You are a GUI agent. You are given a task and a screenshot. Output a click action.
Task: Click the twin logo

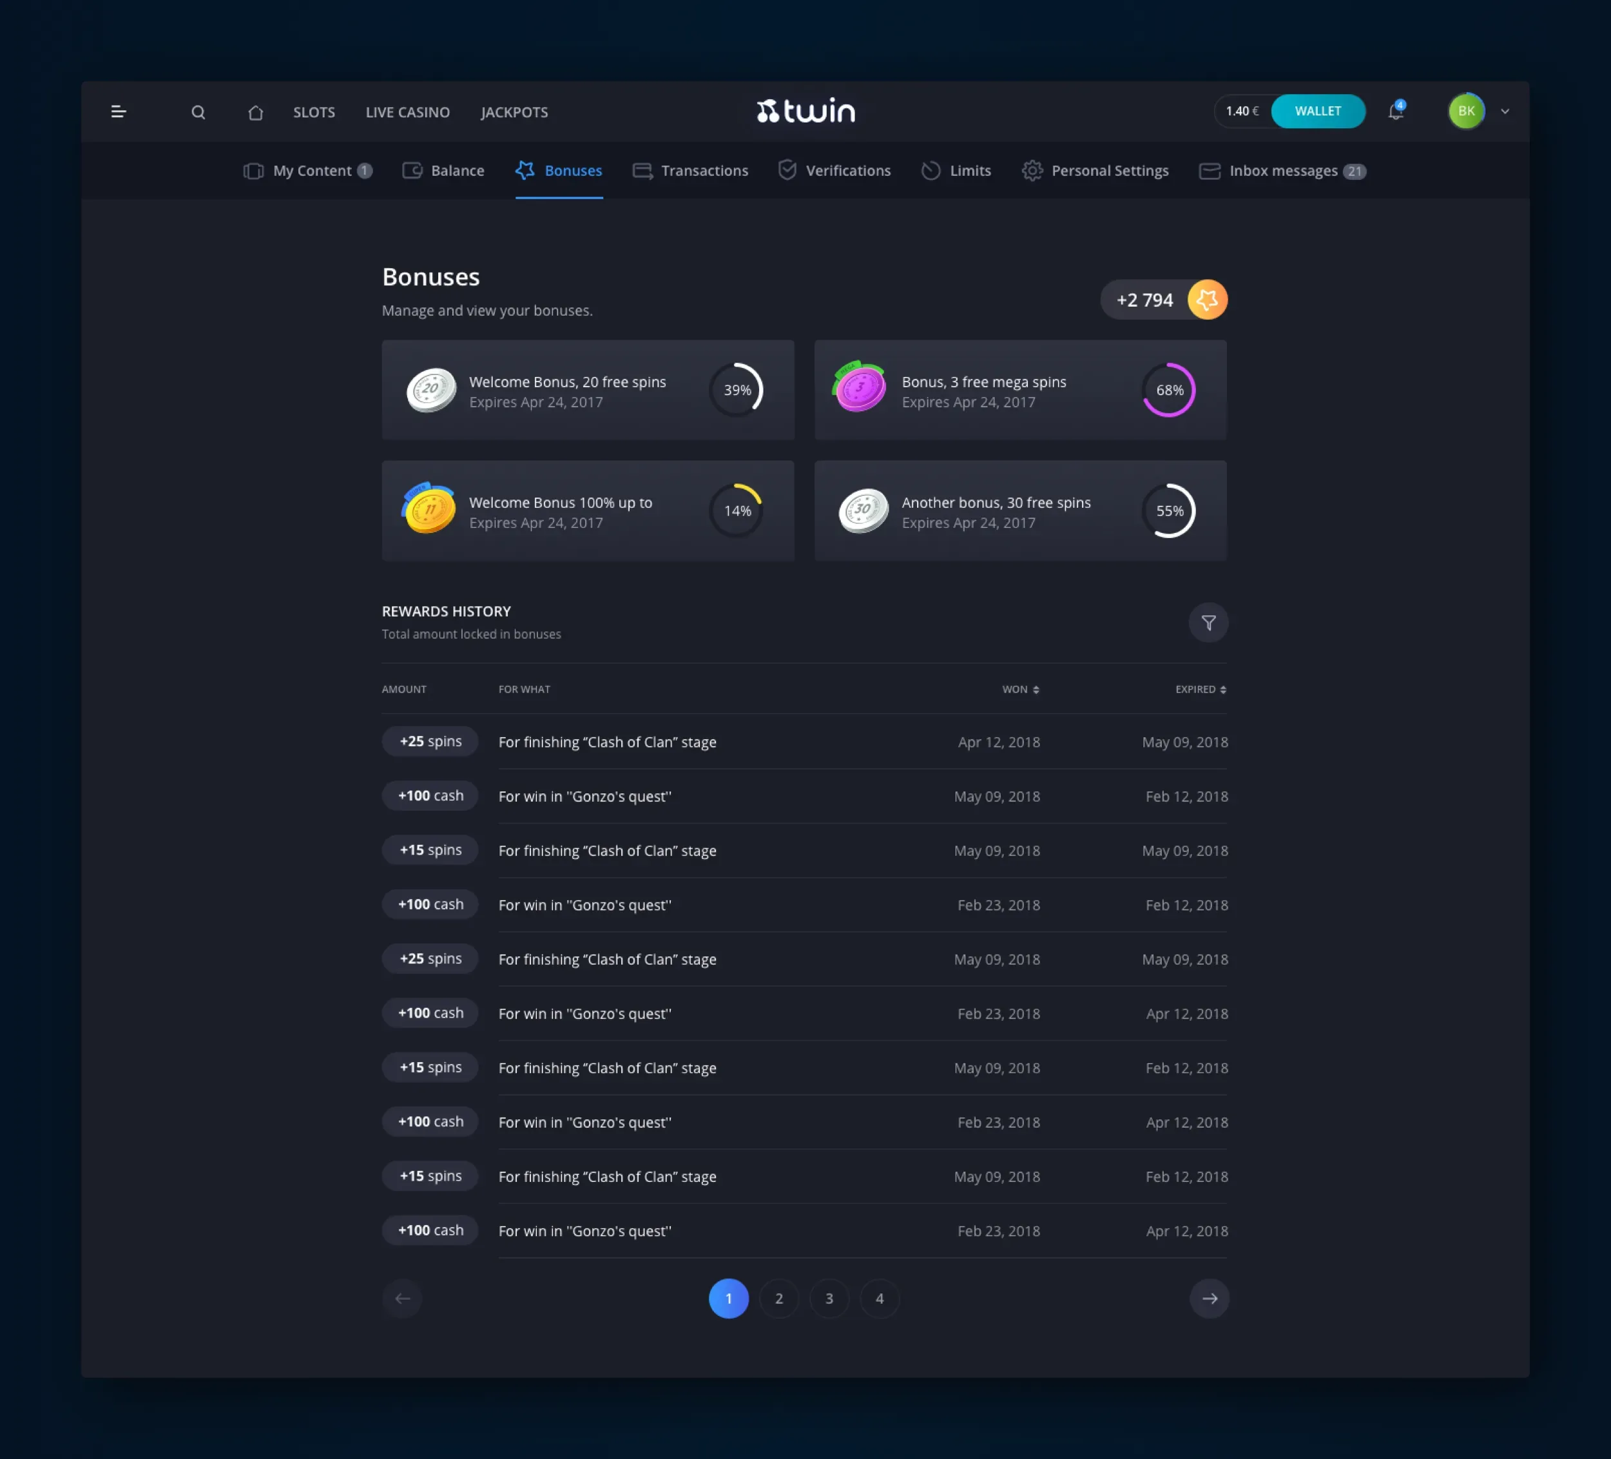point(805,111)
